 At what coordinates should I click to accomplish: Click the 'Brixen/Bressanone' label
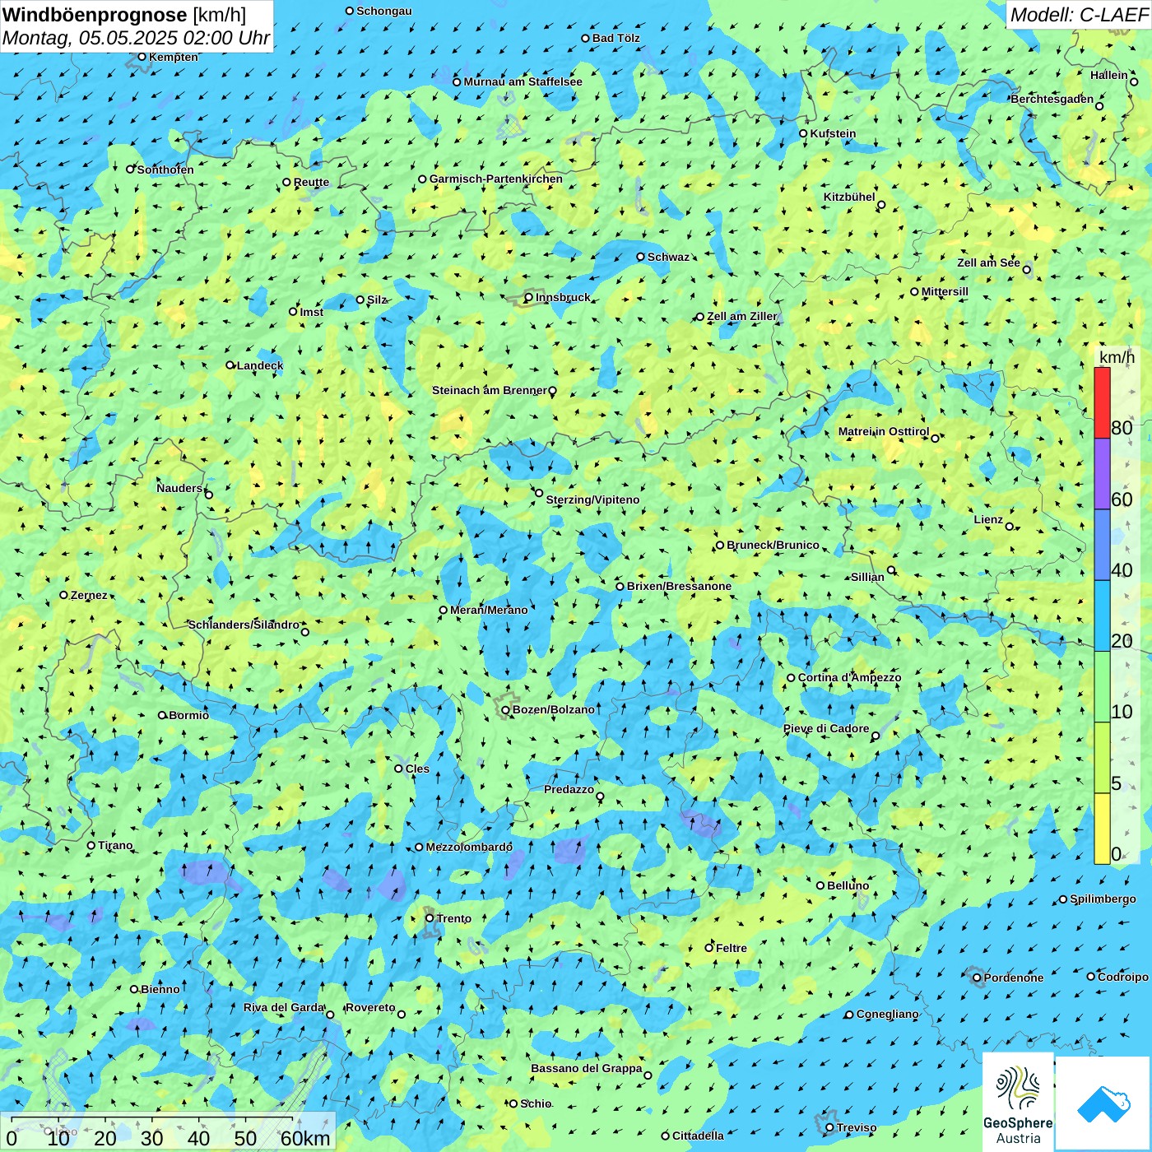click(679, 586)
